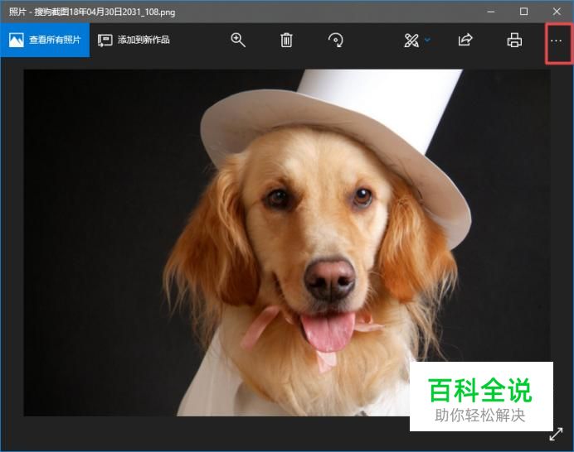Close the Photos window
The width and height of the screenshot is (574, 452).
pos(557,12)
